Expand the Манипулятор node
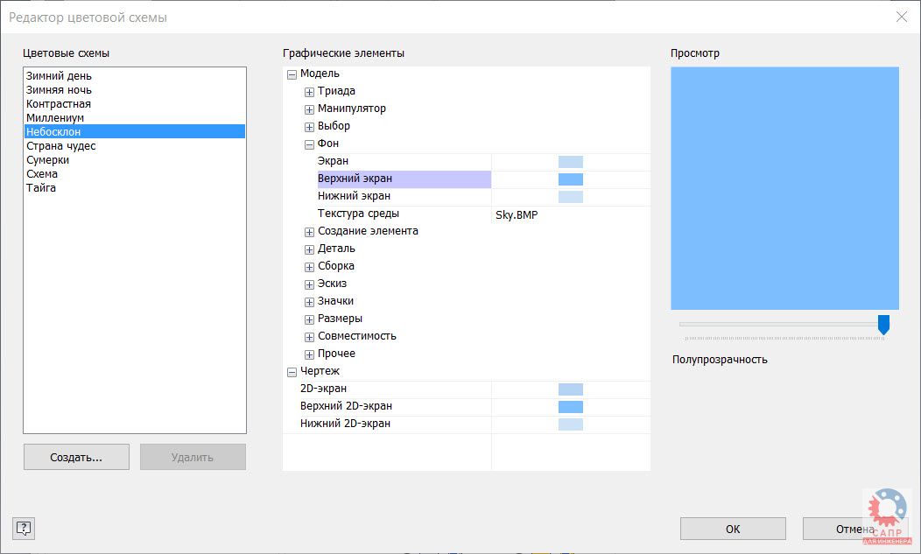 point(310,110)
